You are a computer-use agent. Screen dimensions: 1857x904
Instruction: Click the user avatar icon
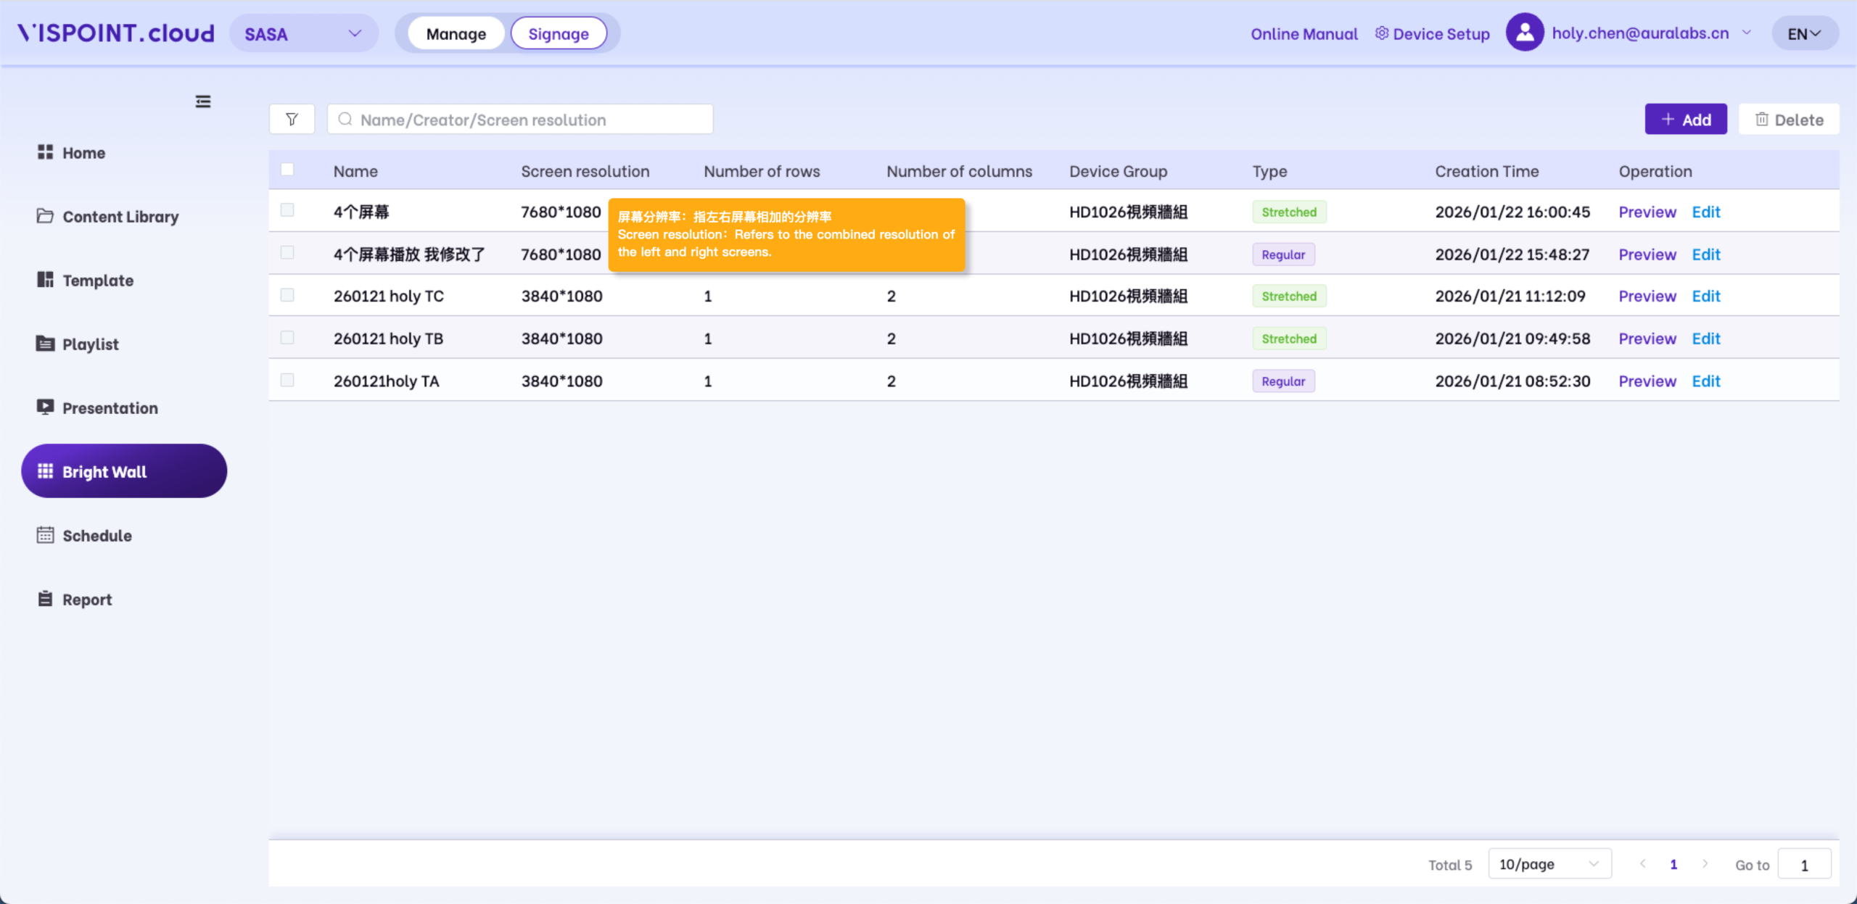(x=1524, y=33)
